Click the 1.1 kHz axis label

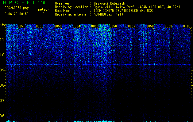pos(2,40)
